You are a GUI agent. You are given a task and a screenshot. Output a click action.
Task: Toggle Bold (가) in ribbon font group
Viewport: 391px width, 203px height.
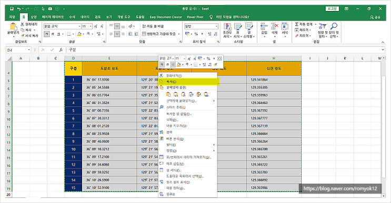coord(47,34)
